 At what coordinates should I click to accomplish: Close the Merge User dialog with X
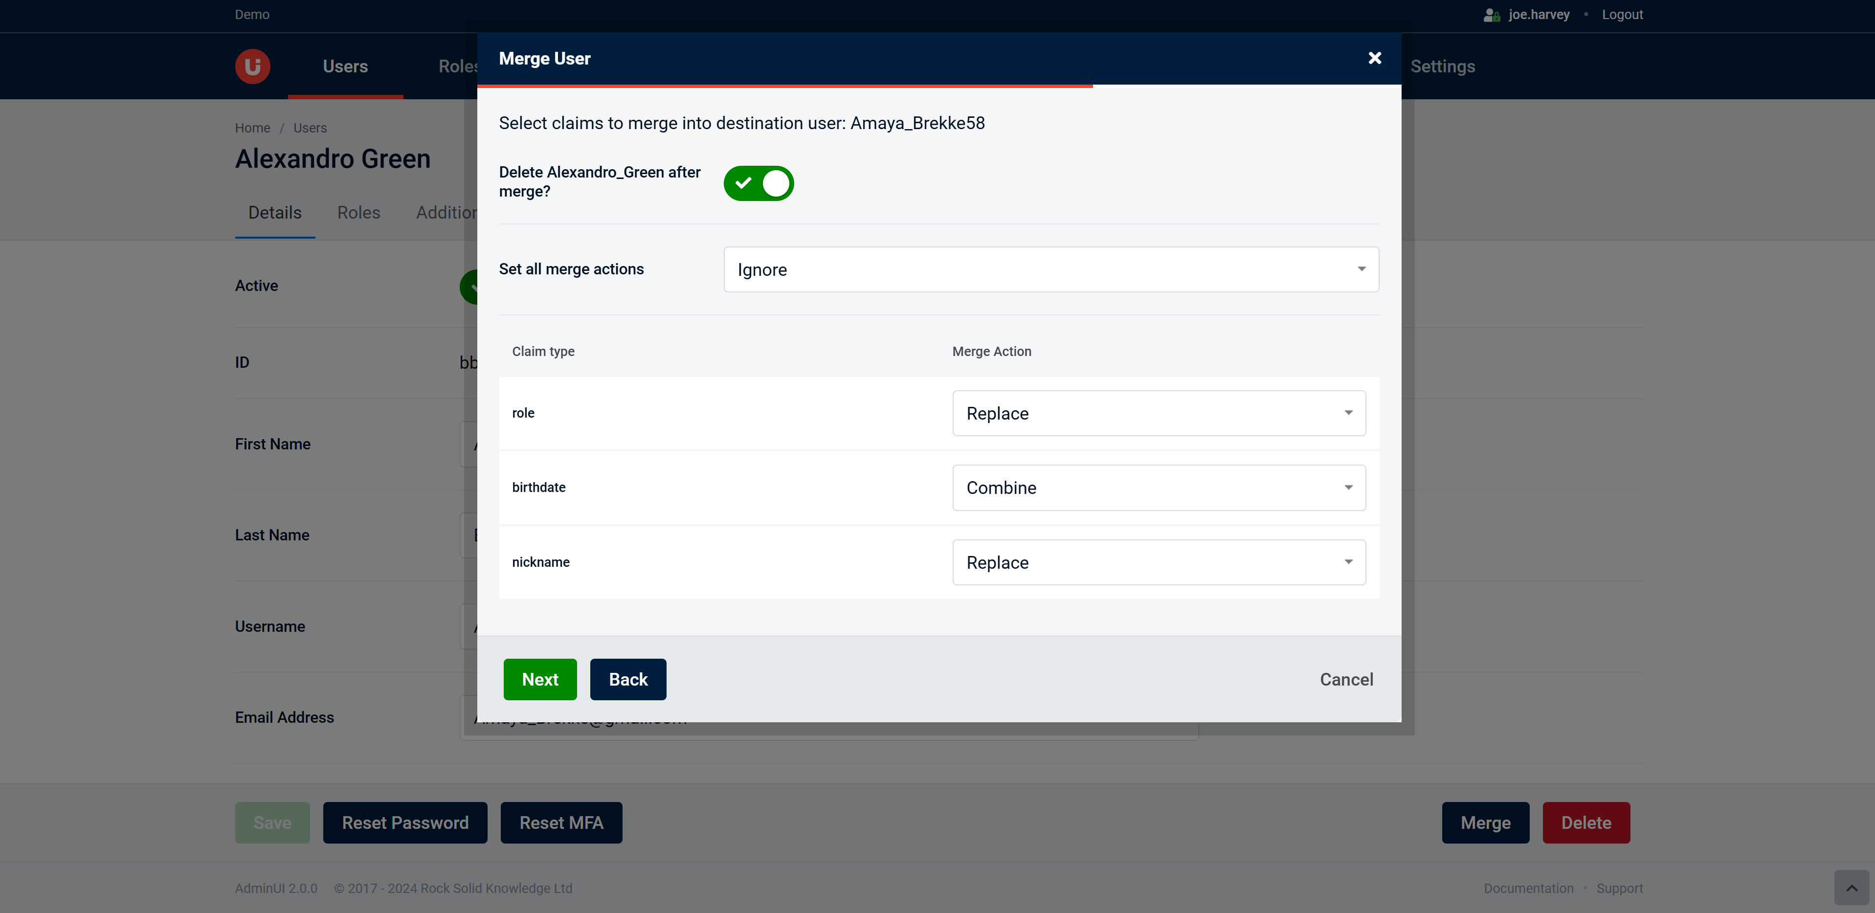pyautogui.click(x=1374, y=58)
